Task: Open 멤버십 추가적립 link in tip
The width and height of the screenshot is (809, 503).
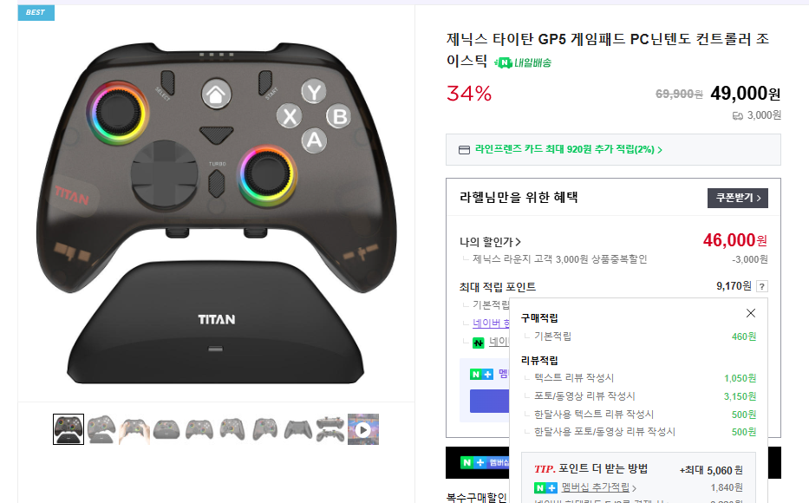Action: 598,487
